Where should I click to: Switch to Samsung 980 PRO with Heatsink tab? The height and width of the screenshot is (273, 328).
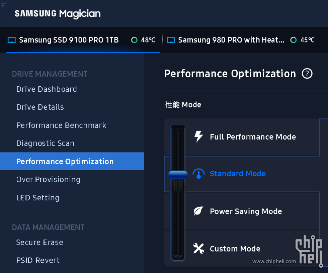point(231,40)
